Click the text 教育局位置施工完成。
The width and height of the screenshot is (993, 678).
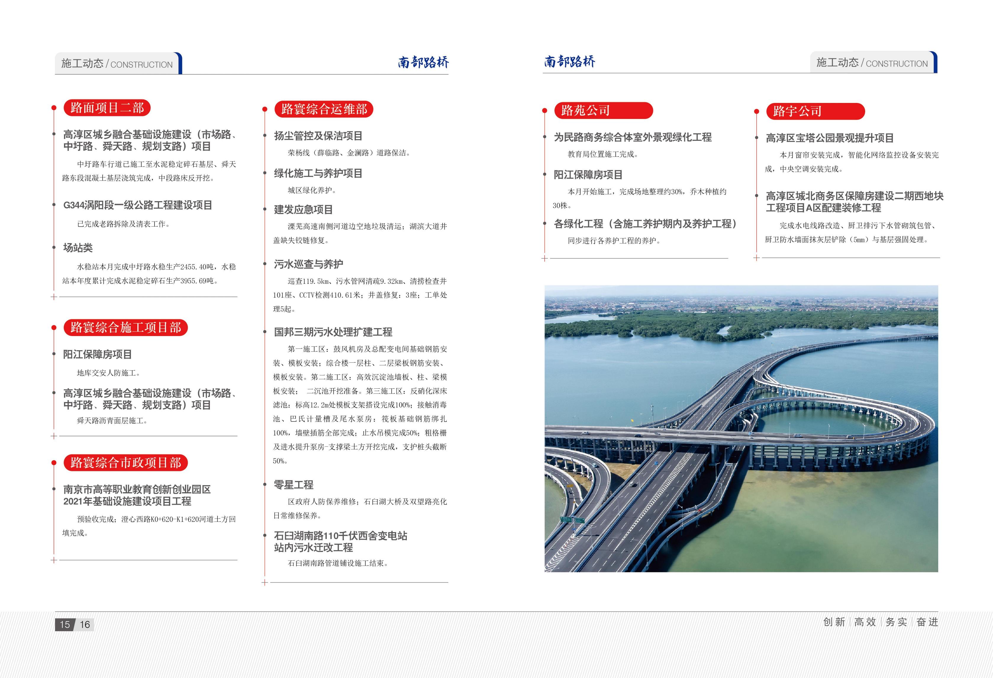[603, 154]
